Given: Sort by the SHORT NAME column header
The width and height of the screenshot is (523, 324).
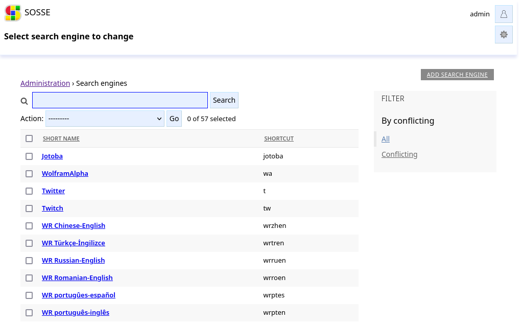Looking at the screenshot, I should 61,138.
